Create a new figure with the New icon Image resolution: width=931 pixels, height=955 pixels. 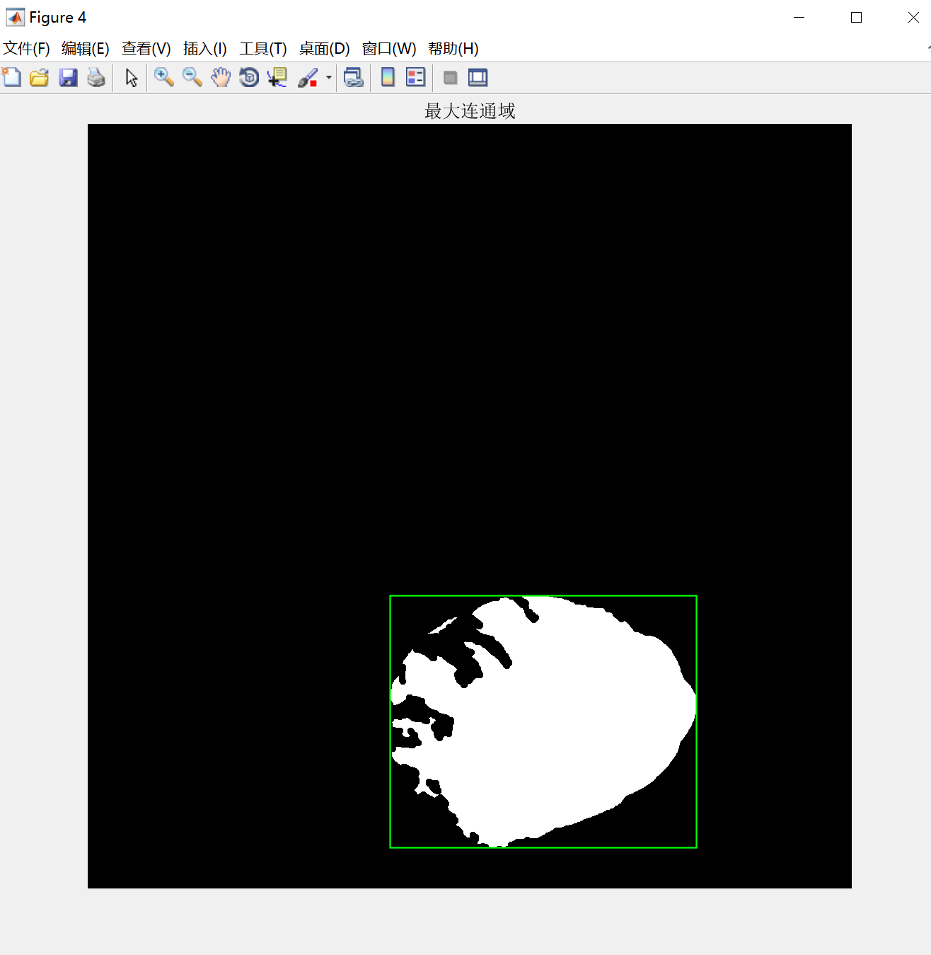click(x=12, y=78)
